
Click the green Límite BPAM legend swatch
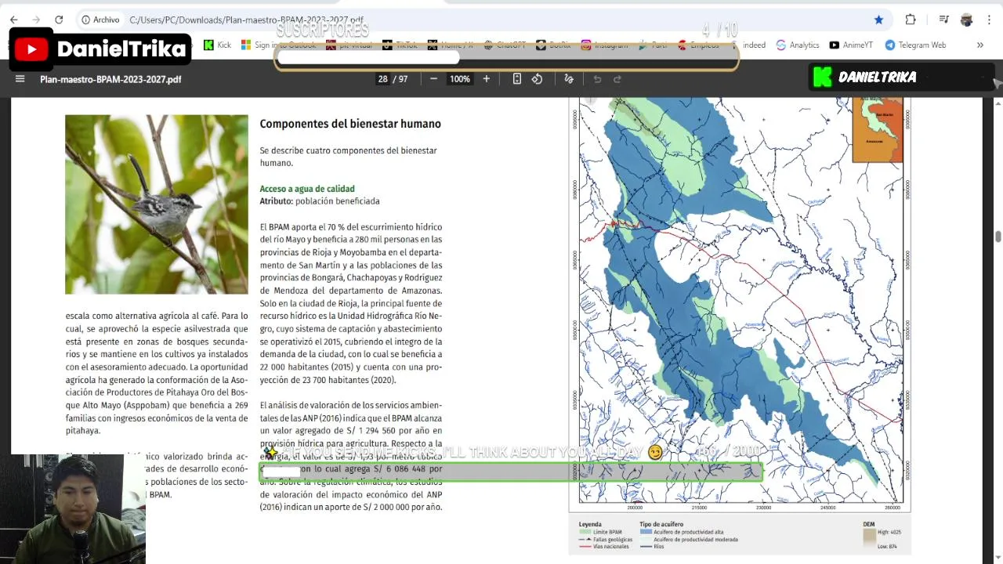tap(585, 533)
